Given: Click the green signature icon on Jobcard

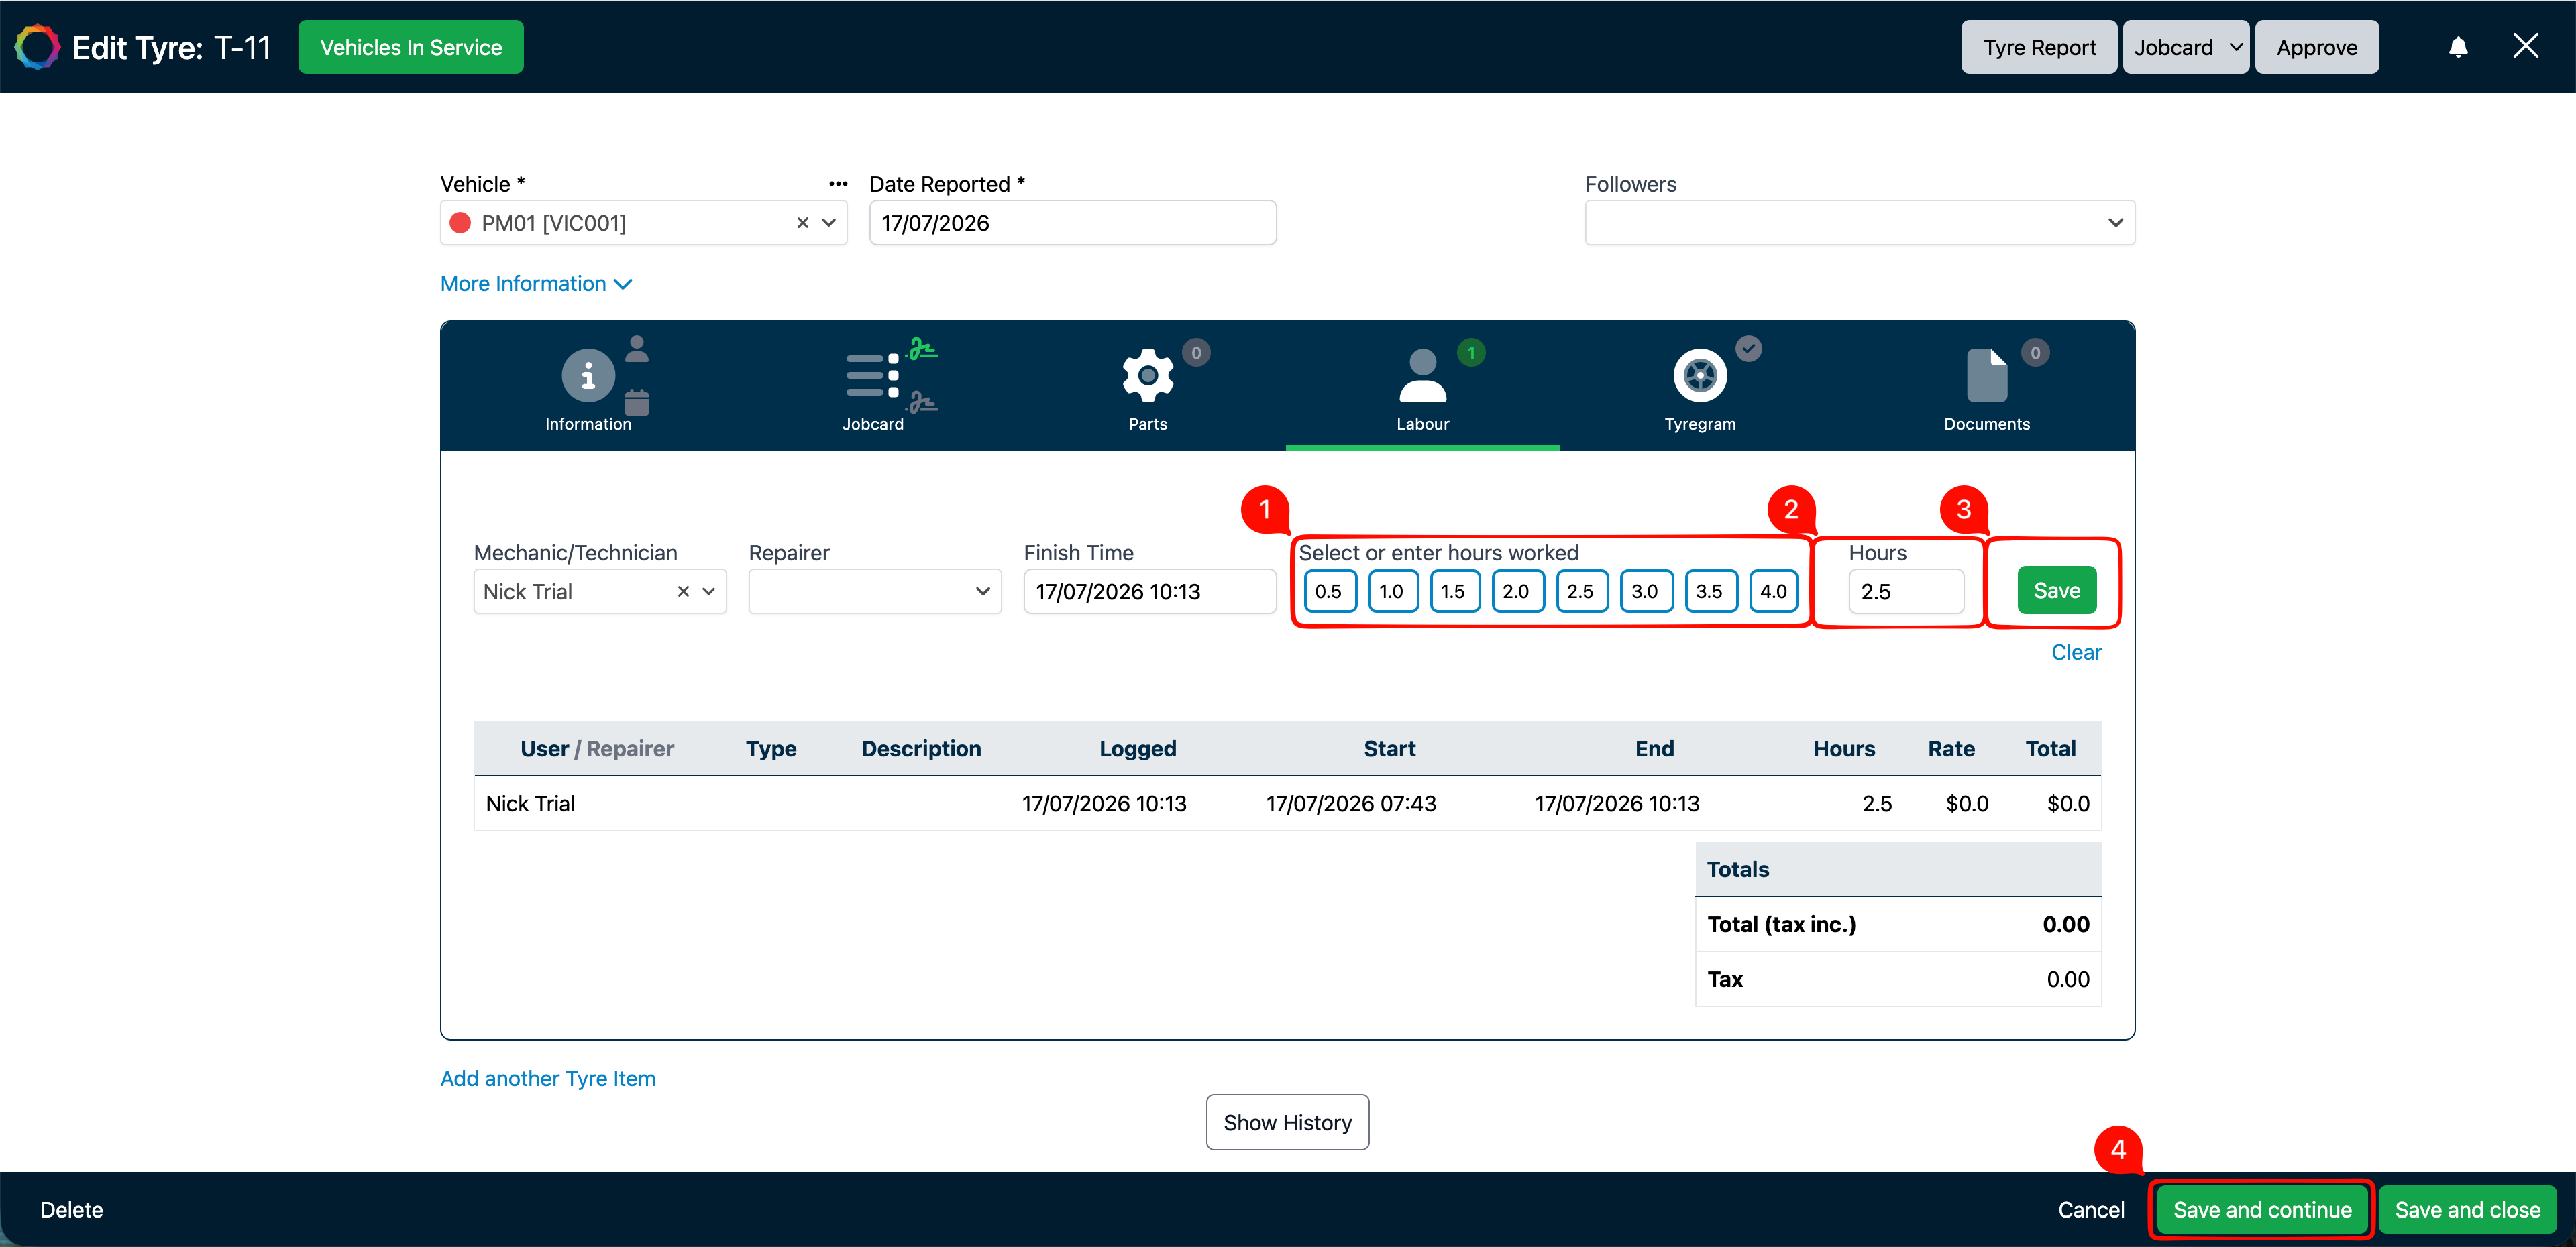Looking at the screenshot, I should tap(922, 350).
